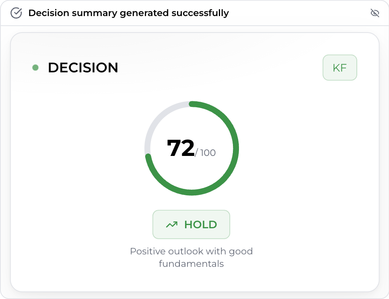This screenshot has height=299, width=389.
Task: Open the decision summary notification bar
Action: pos(129,13)
